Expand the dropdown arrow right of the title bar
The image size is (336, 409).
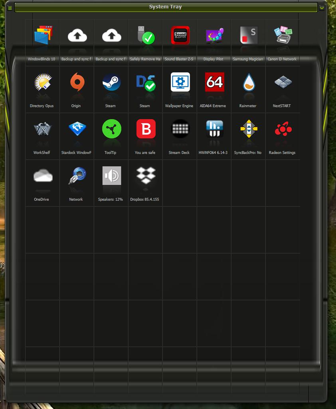[322, 8]
